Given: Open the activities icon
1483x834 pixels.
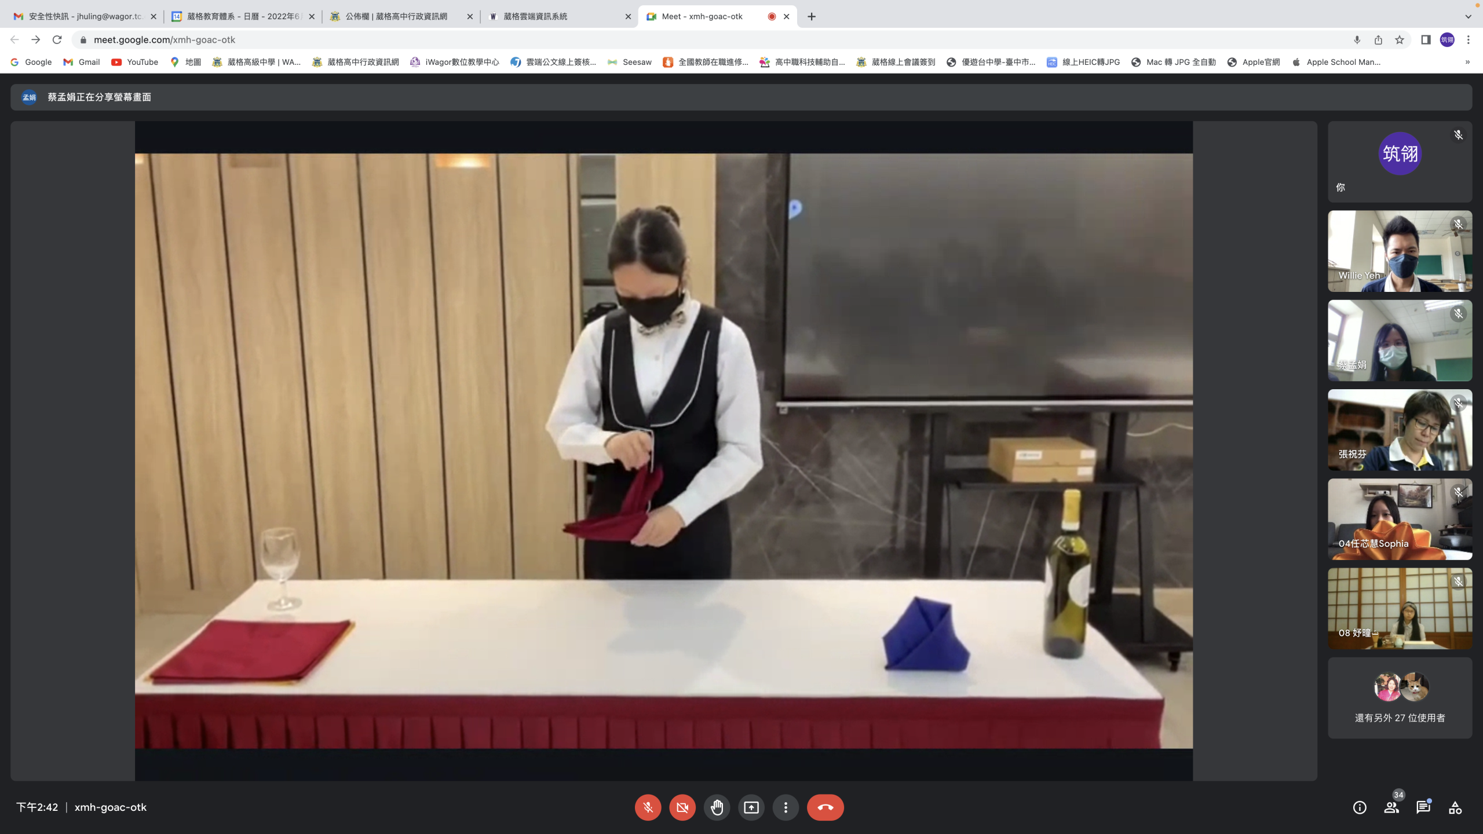Looking at the screenshot, I should (1455, 807).
